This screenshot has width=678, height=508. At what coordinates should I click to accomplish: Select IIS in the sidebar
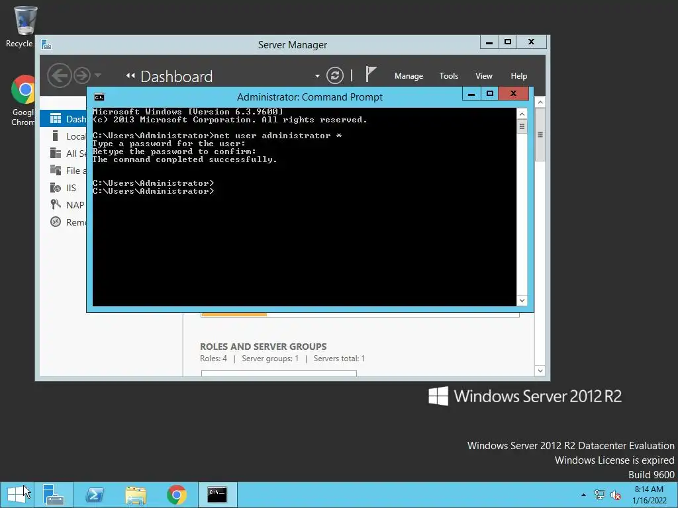pos(63,188)
